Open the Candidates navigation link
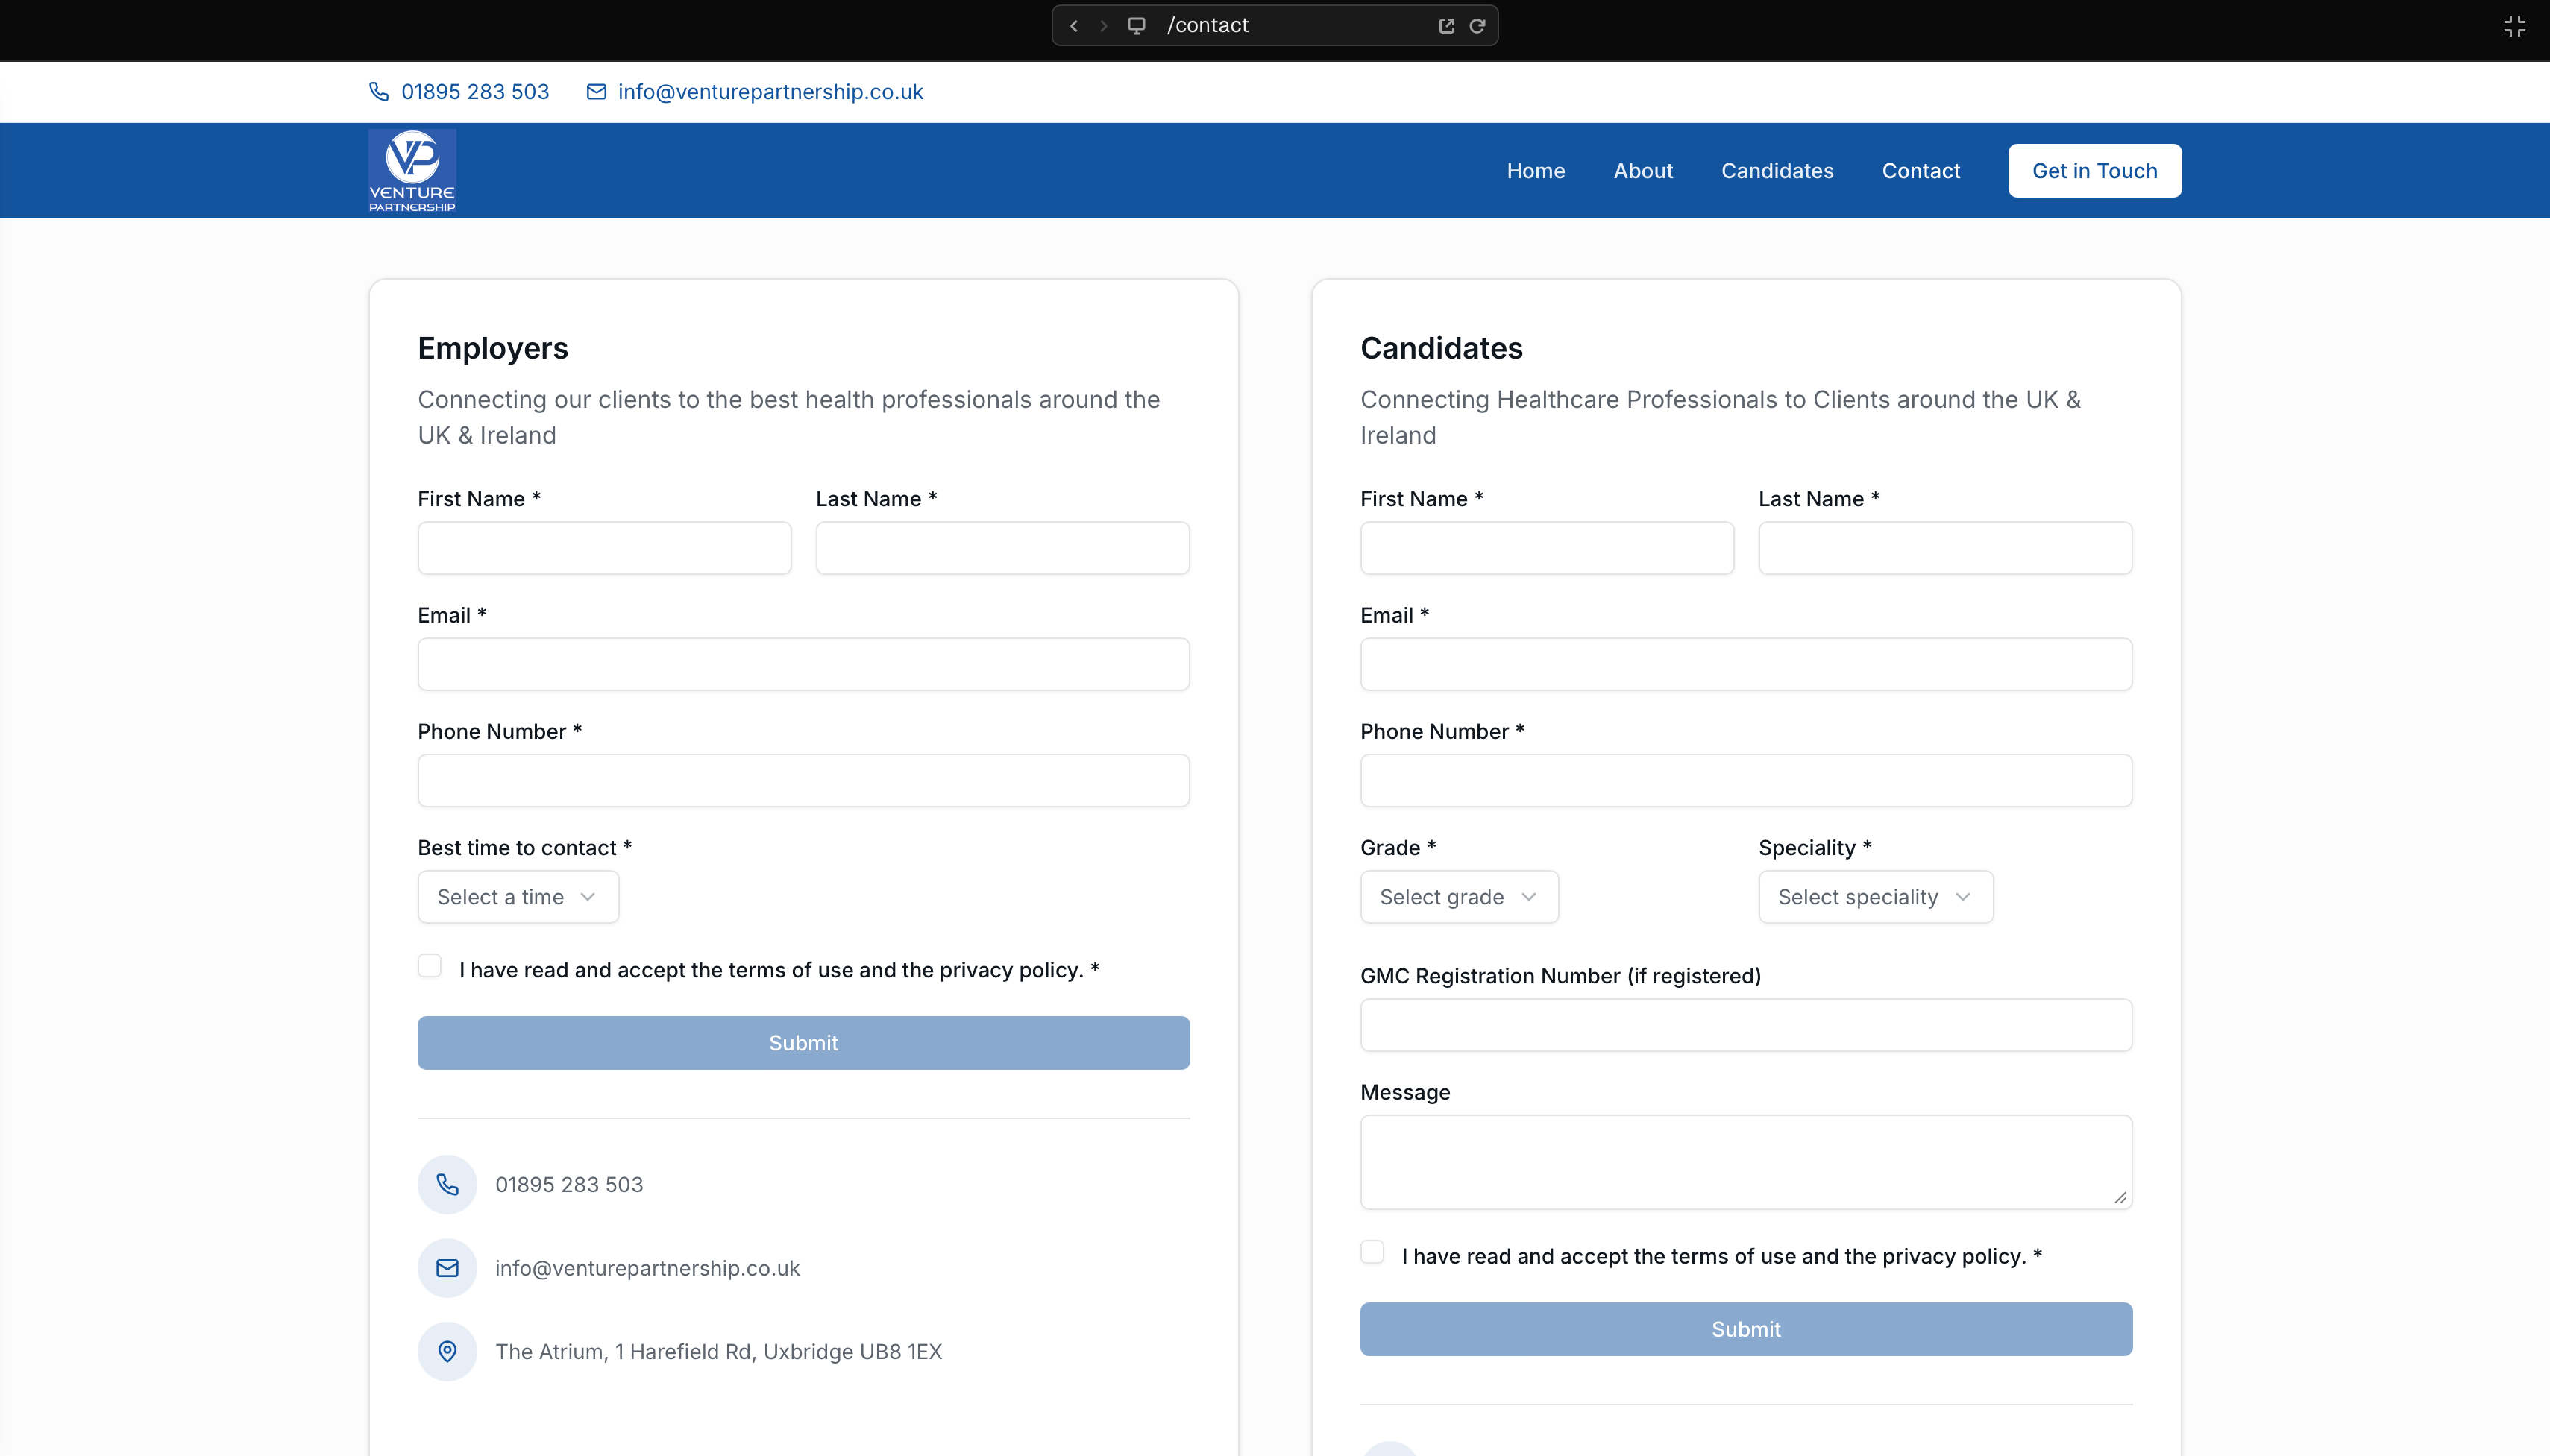 click(1777, 171)
